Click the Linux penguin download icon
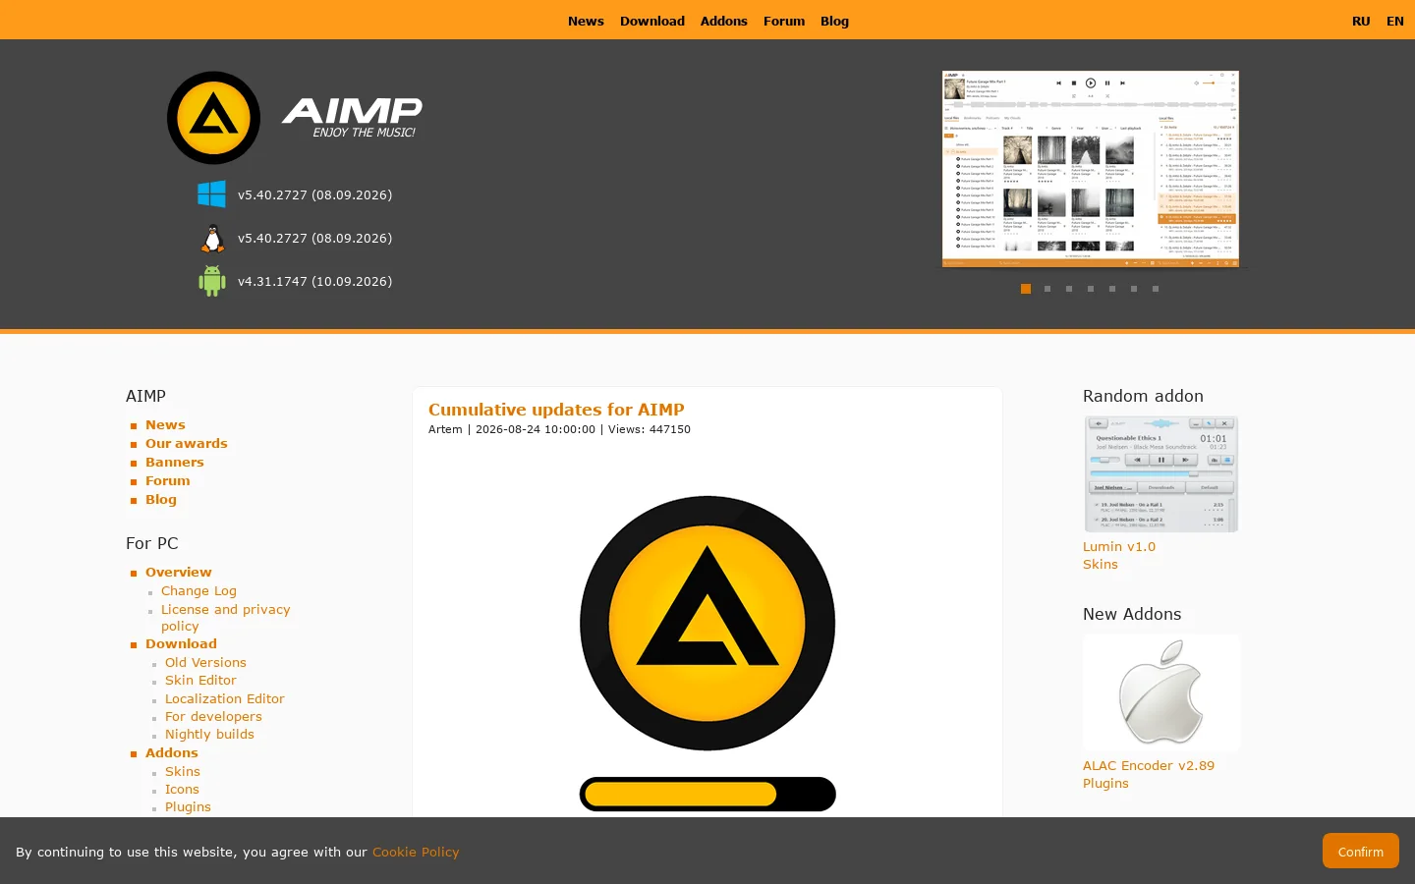 click(212, 239)
